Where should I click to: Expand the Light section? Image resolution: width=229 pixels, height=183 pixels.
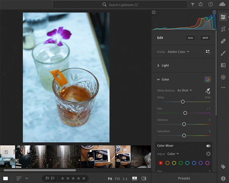tap(163, 65)
